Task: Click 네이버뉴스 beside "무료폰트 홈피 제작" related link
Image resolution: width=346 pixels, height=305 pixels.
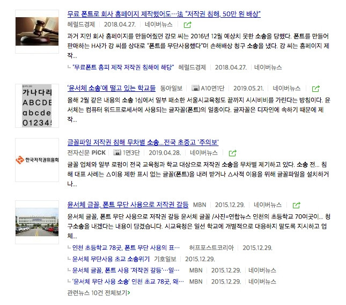Action: click(268, 67)
